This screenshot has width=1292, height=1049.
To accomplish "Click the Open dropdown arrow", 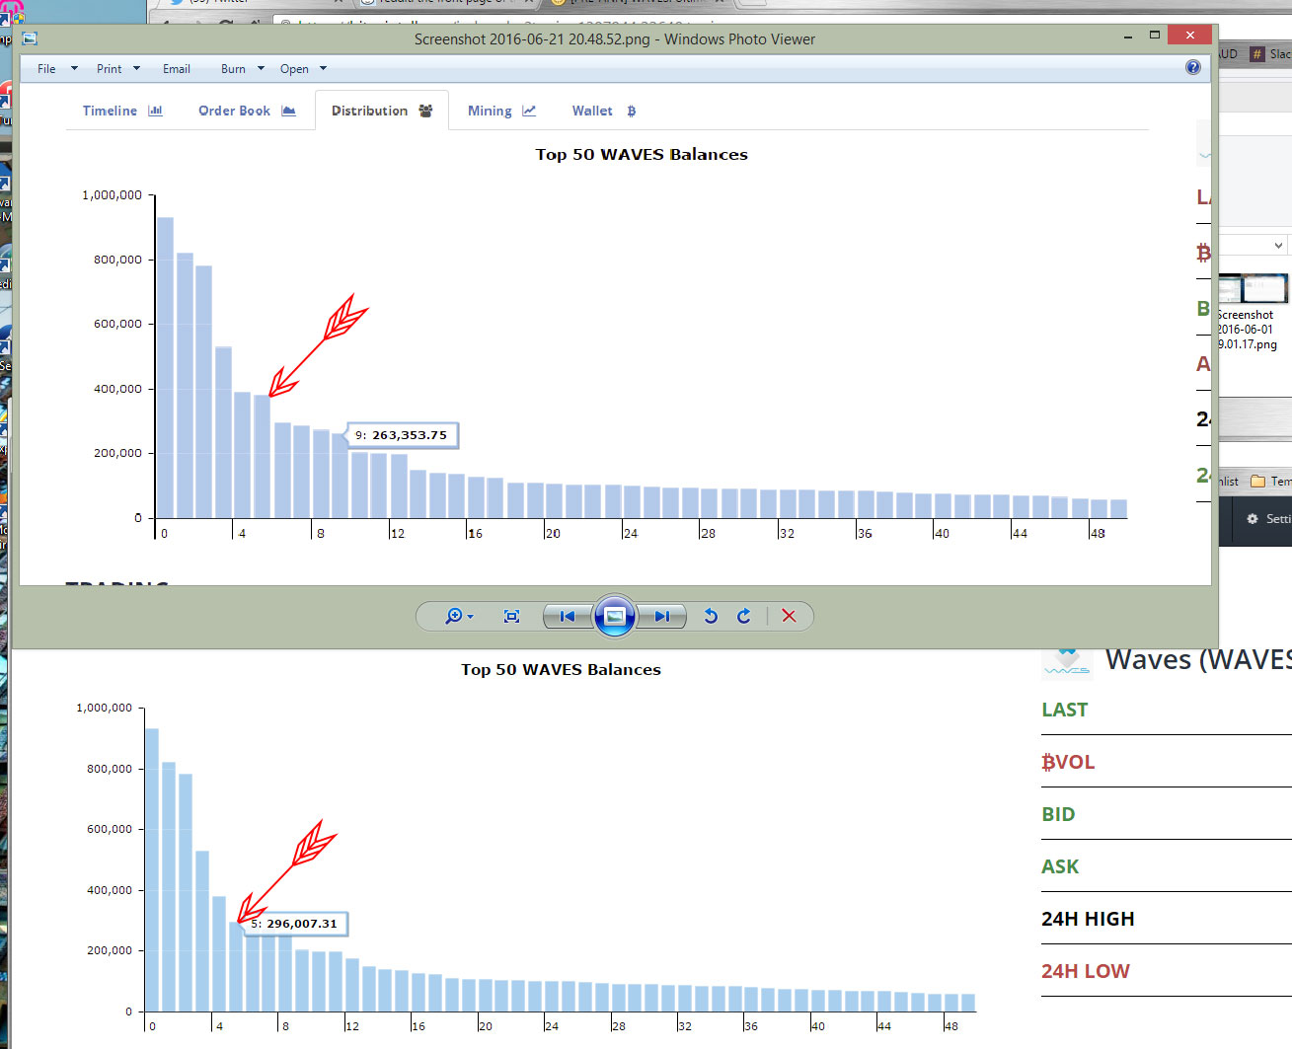I will point(323,69).
